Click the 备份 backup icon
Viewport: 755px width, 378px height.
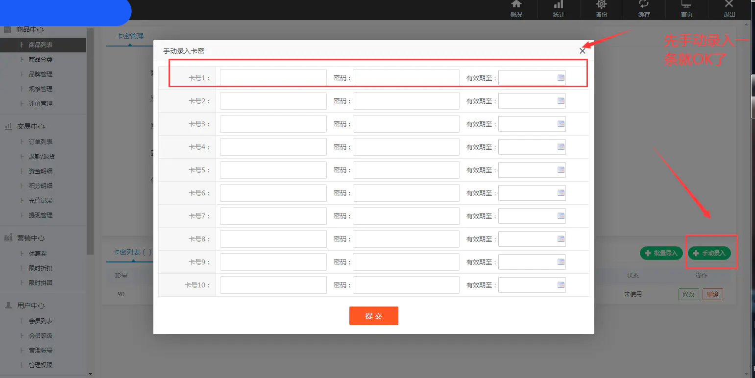coord(601,10)
